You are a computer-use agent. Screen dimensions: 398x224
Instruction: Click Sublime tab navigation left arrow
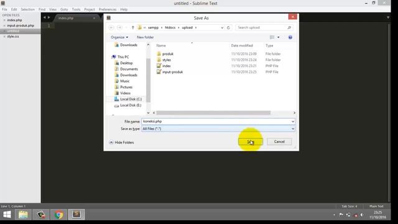44,17
